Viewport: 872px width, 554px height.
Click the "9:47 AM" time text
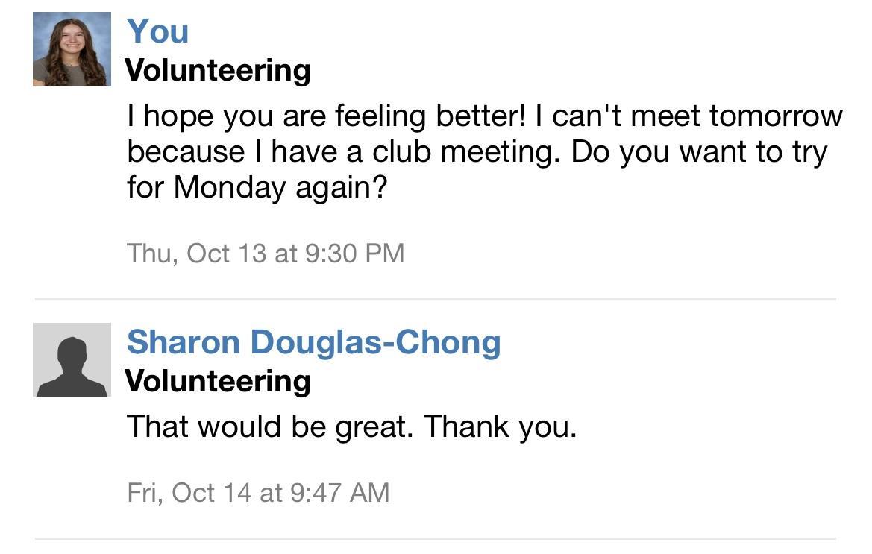[339, 493]
